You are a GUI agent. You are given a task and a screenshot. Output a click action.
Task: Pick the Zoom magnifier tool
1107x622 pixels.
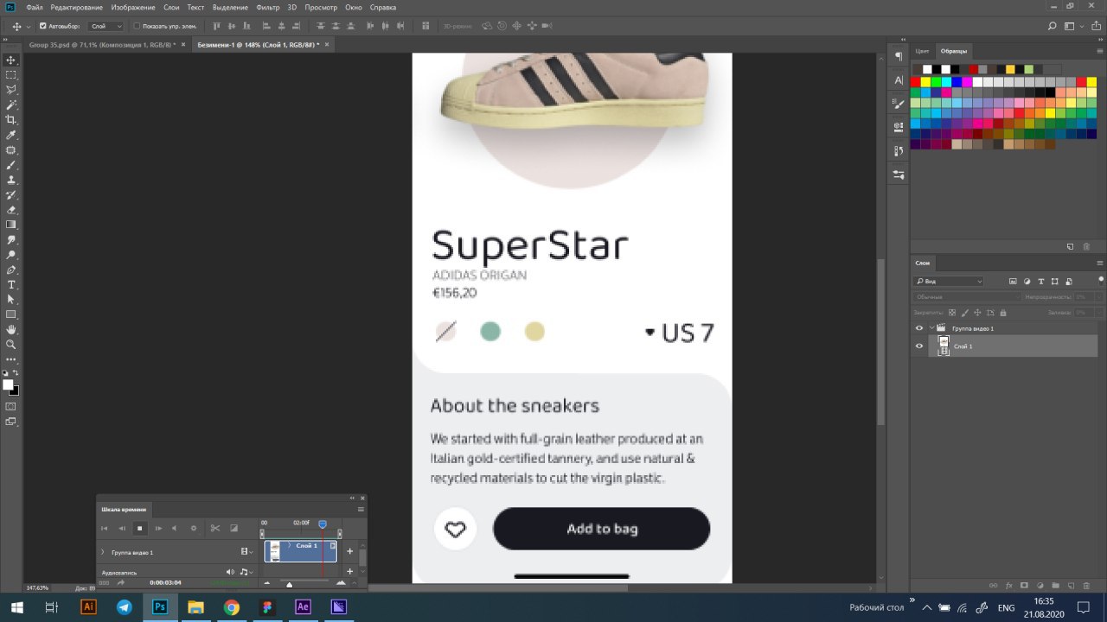coord(11,344)
